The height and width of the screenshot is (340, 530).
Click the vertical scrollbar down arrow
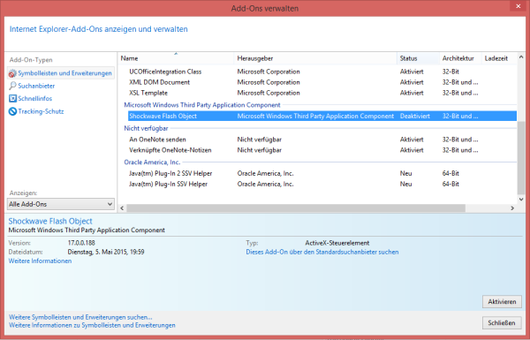(521, 200)
